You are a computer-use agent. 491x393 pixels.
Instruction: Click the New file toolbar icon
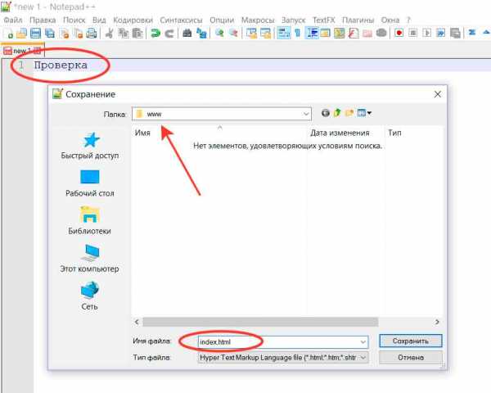(x=8, y=34)
